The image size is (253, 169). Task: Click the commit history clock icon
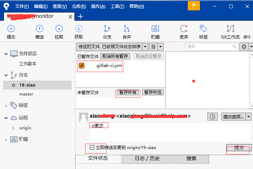[212, 116]
